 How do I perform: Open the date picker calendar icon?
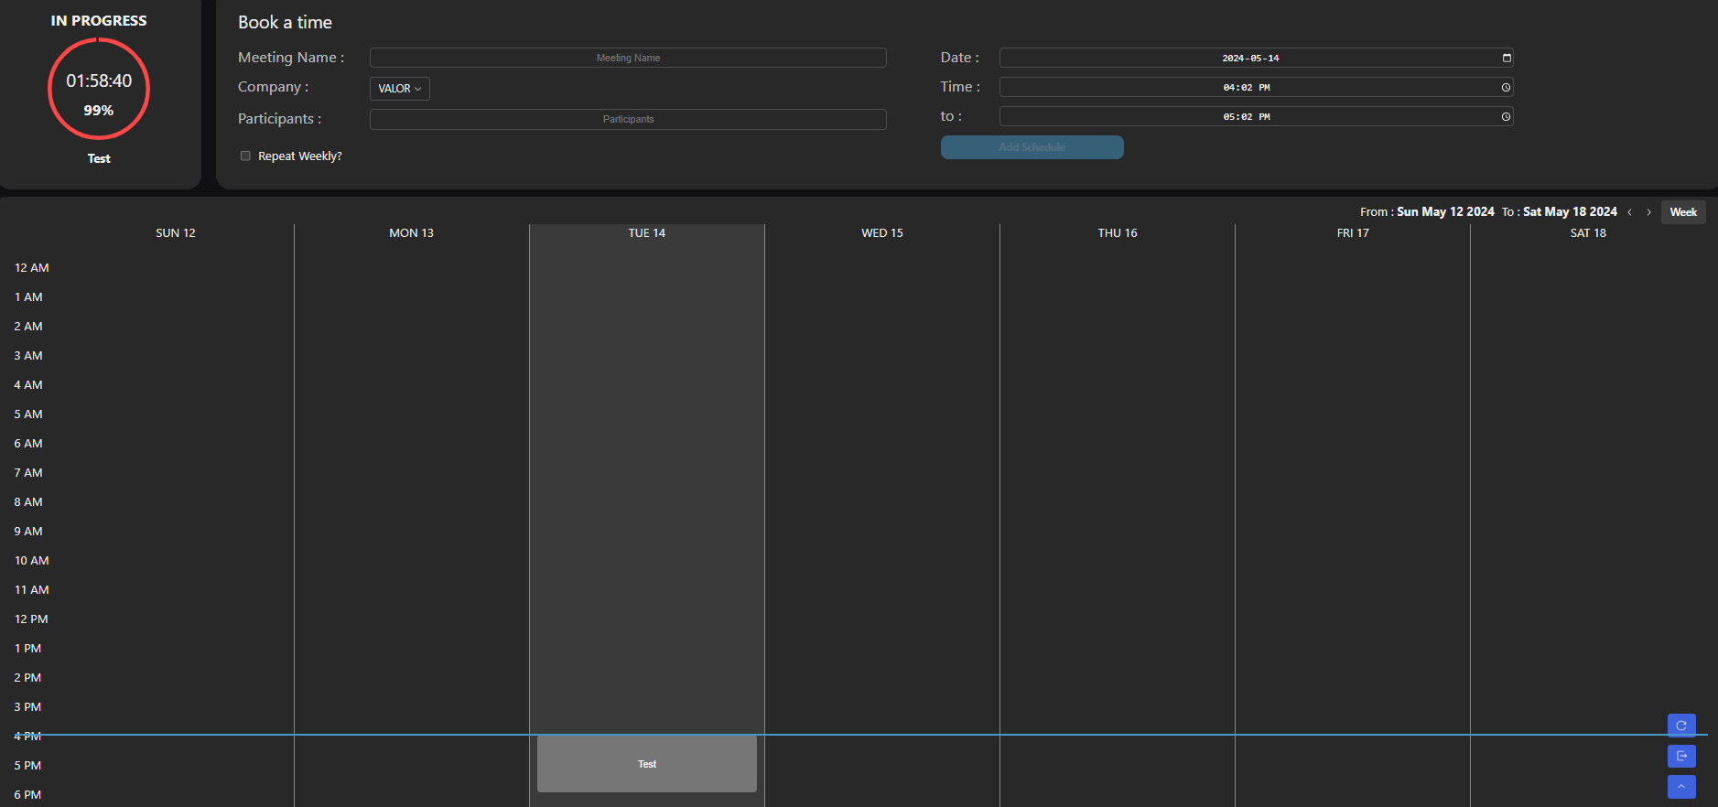pyautogui.click(x=1507, y=58)
